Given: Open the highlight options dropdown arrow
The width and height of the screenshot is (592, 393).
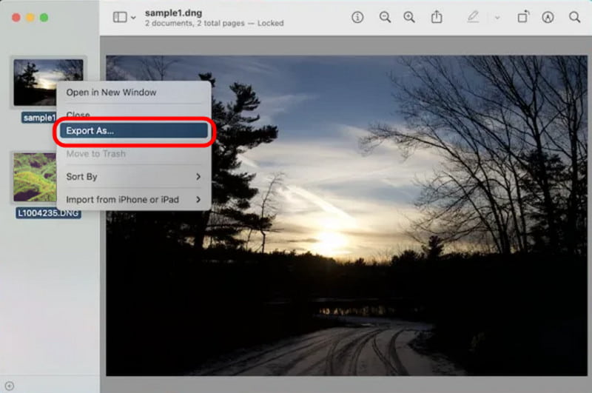Looking at the screenshot, I should 497,18.
